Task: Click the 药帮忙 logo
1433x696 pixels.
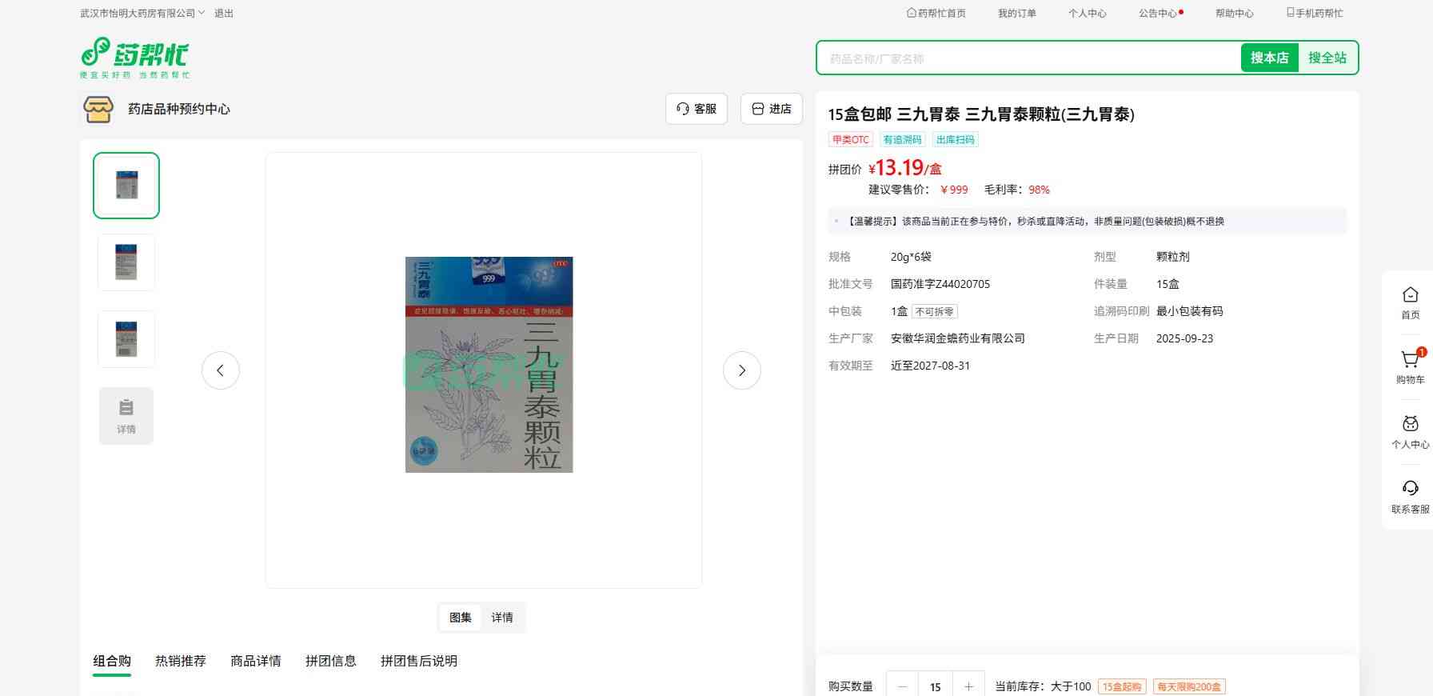Action: [134, 58]
